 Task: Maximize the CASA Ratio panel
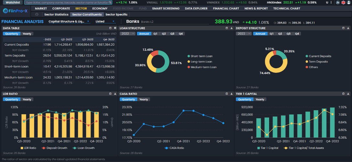pyautogui.click(x=227, y=94)
